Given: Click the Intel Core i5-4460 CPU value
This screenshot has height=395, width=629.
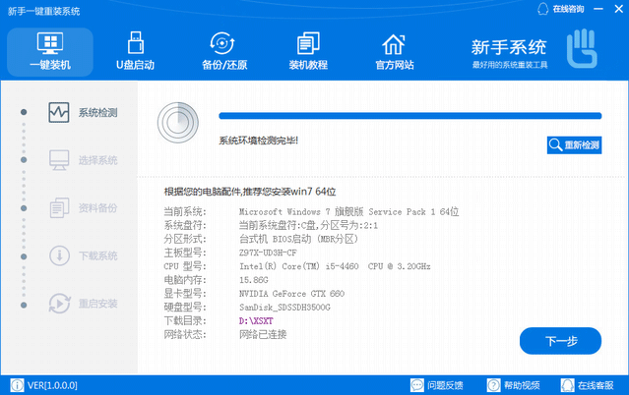Looking at the screenshot, I should tap(335, 266).
